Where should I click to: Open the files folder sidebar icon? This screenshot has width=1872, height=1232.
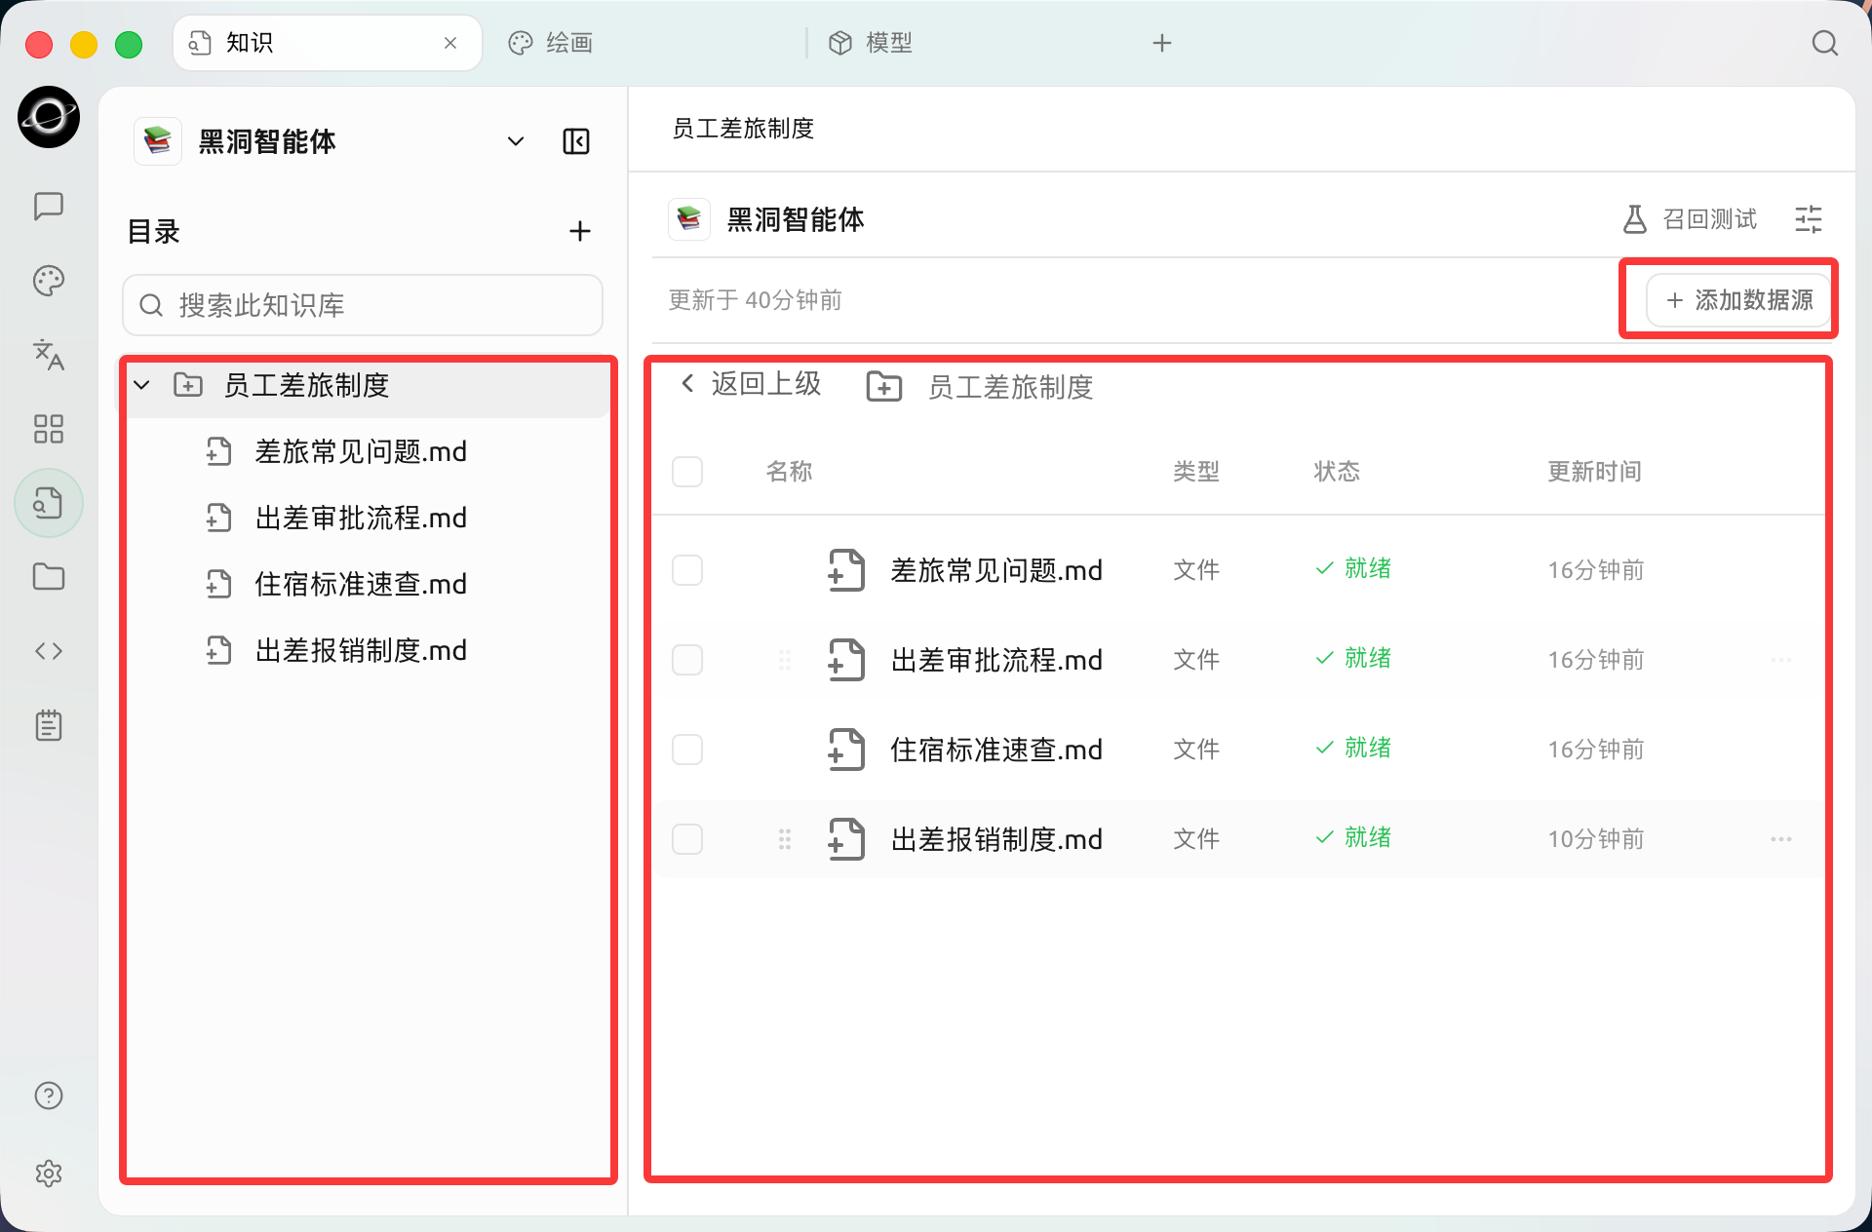(x=49, y=577)
